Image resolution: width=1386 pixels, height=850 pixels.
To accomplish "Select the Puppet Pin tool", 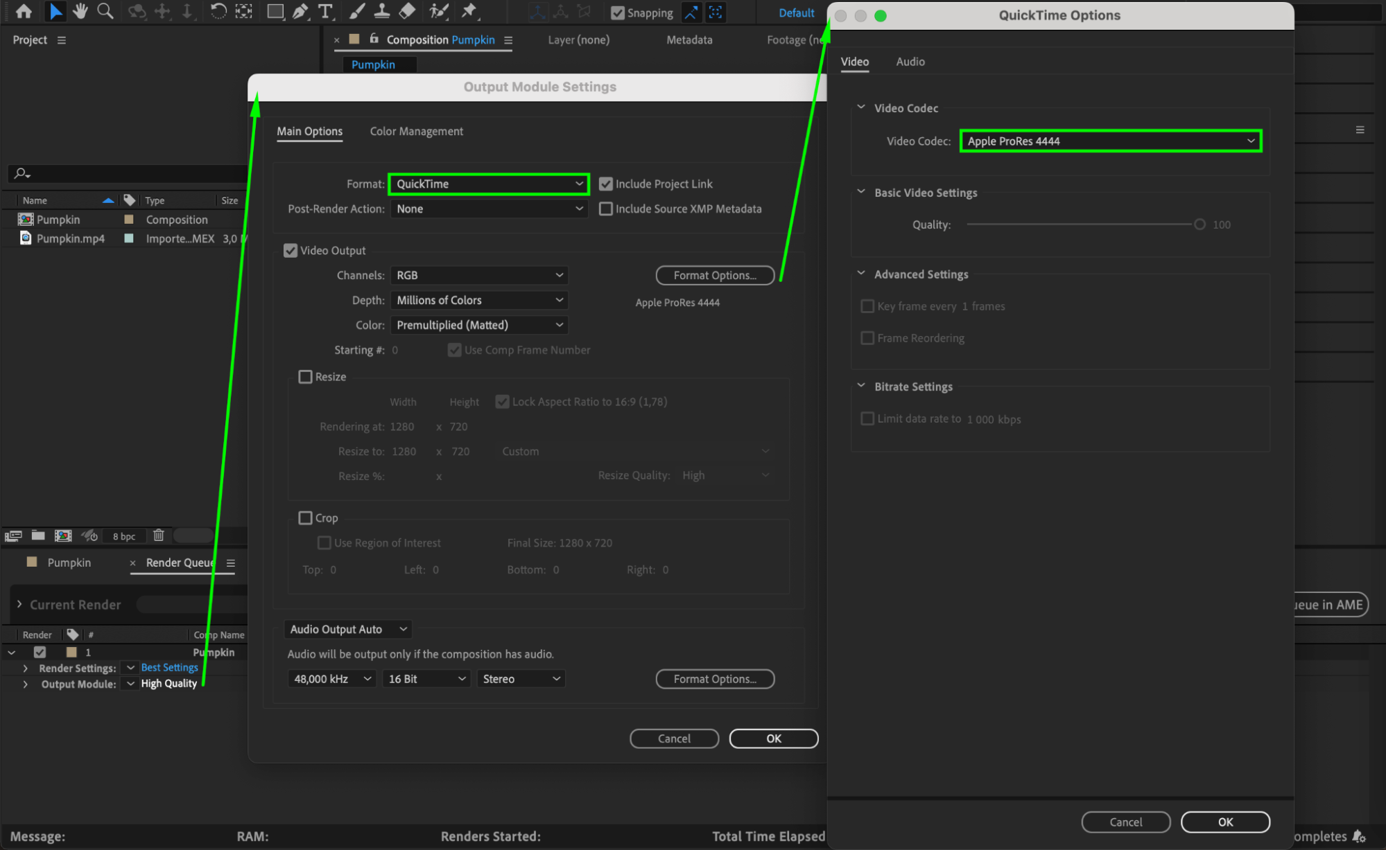I will (x=469, y=11).
